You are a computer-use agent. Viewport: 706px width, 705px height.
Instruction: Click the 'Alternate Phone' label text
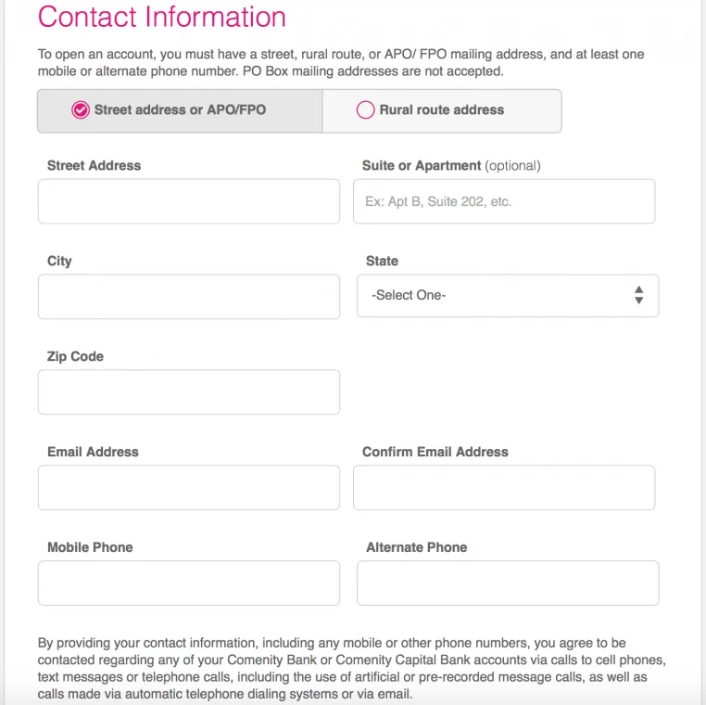coord(417,547)
